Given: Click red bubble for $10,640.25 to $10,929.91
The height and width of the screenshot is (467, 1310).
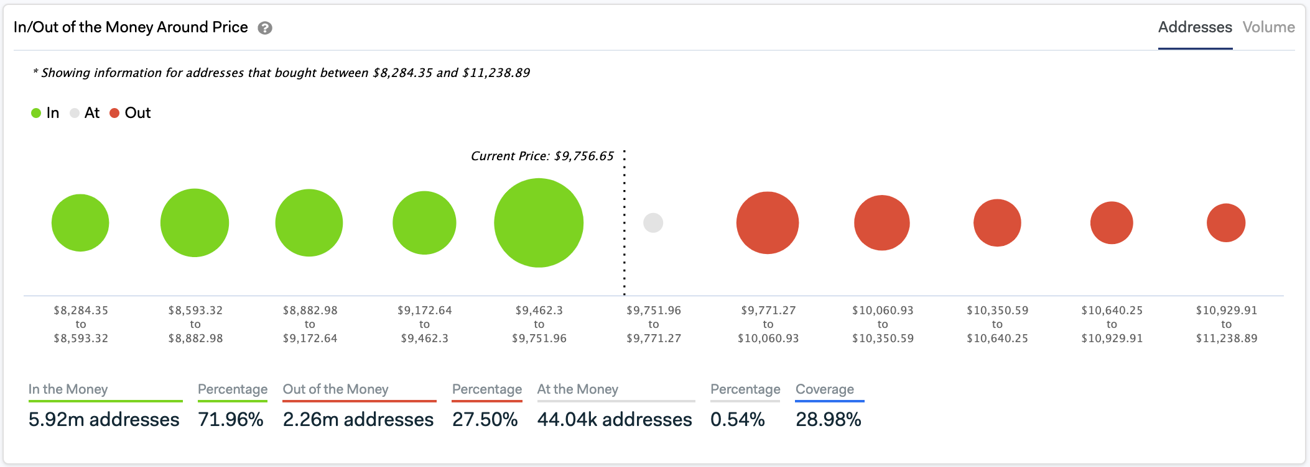Looking at the screenshot, I should click(x=1112, y=223).
